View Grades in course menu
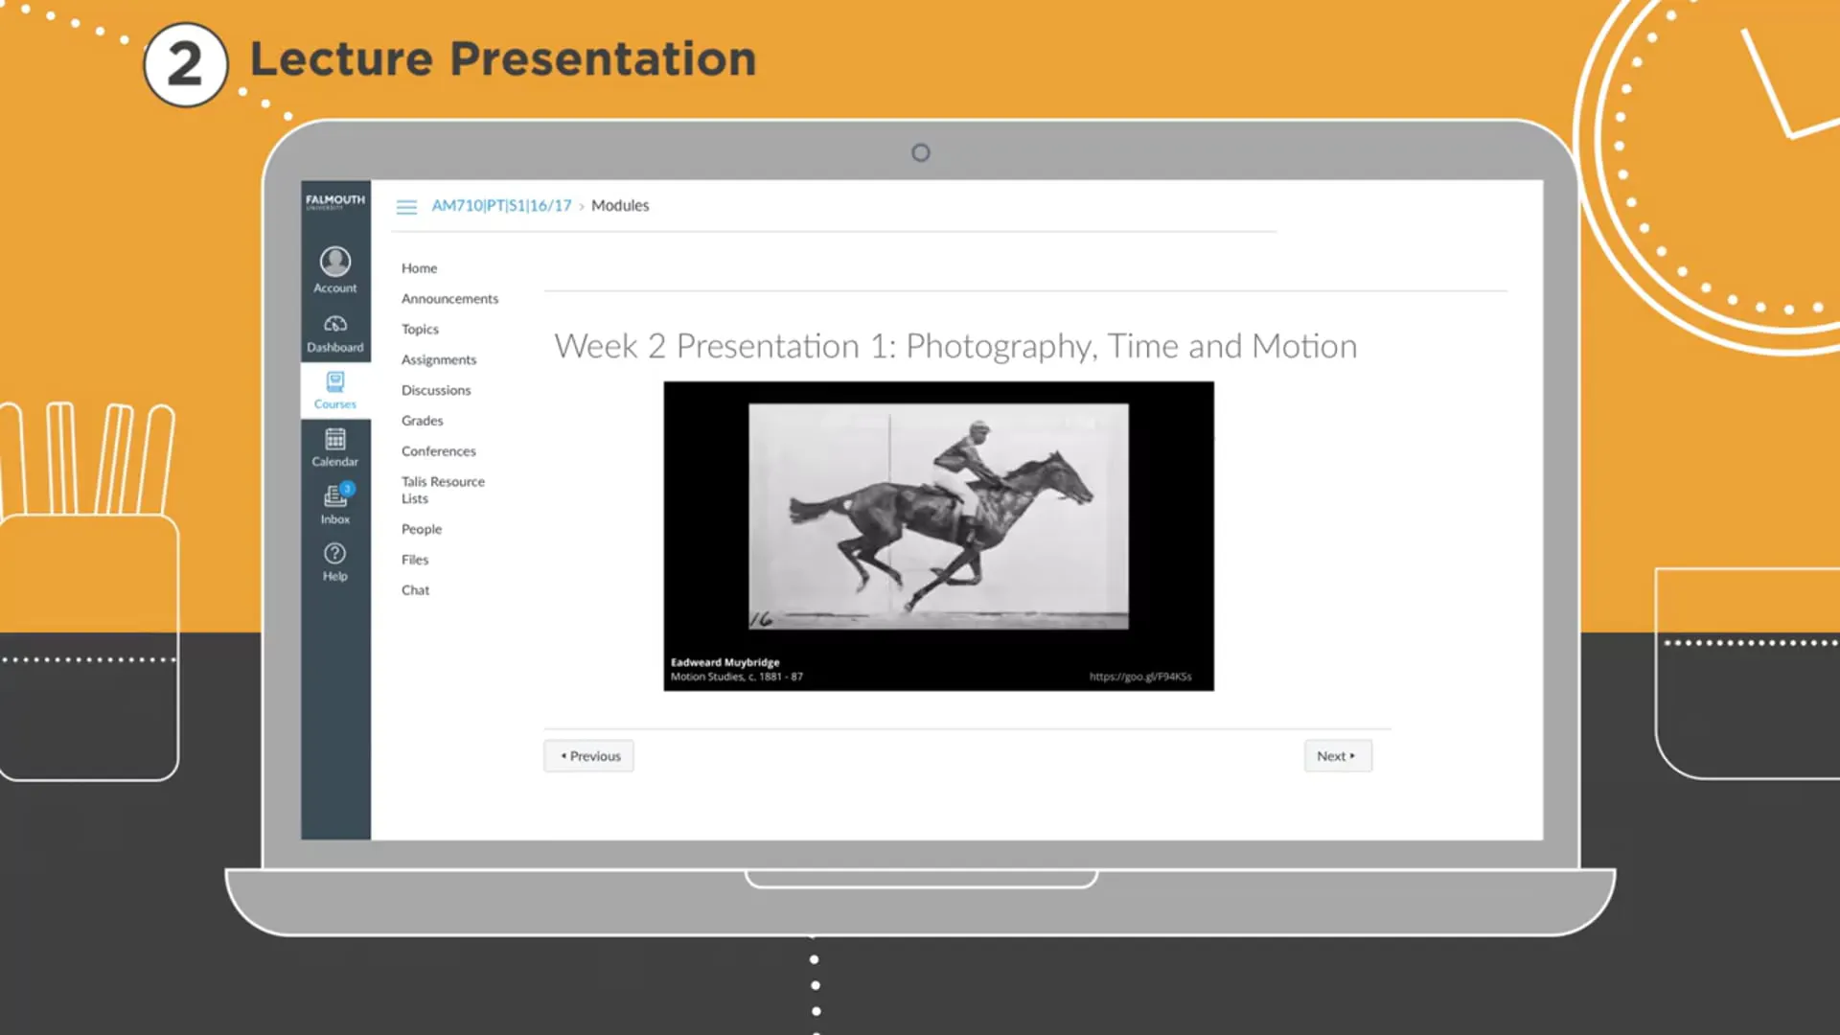 click(x=422, y=421)
